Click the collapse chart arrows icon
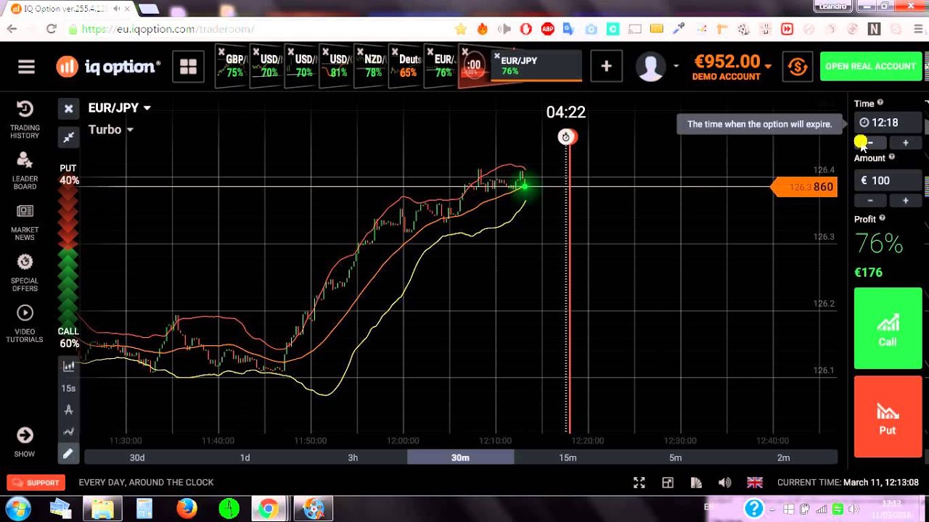The height and width of the screenshot is (522, 929). [68, 137]
